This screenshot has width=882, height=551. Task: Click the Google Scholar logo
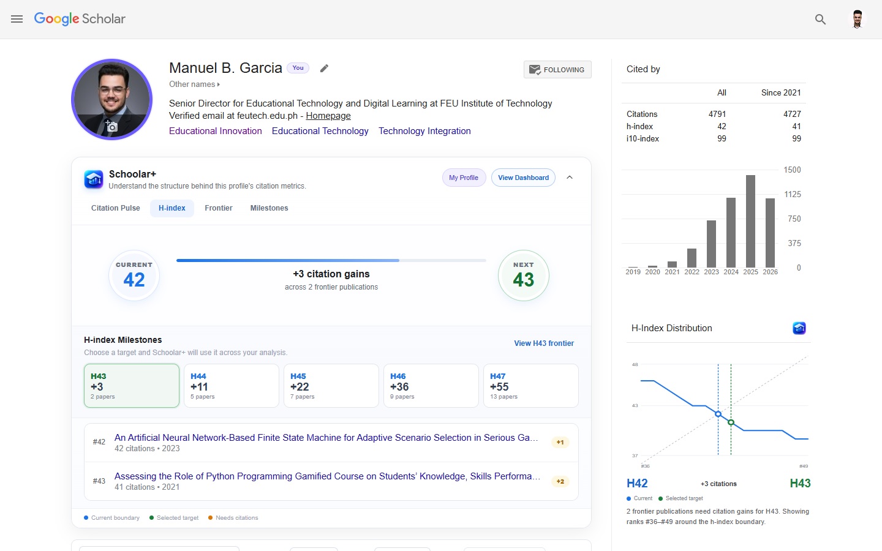point(80,19)
